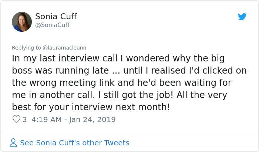Visit the @lauramacleann mention
The width and height of the screenshot is (259, 152).
(65, 48)
